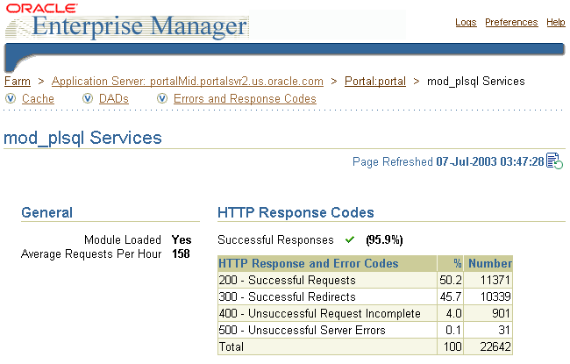The image size is (570, 364).
Task: Click the green Successful Responses checkmark
Action: coord(350,239)
